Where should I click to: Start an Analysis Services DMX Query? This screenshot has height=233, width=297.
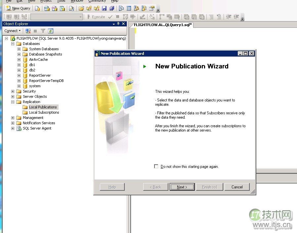pyautogui.click(x=55, y=8)
